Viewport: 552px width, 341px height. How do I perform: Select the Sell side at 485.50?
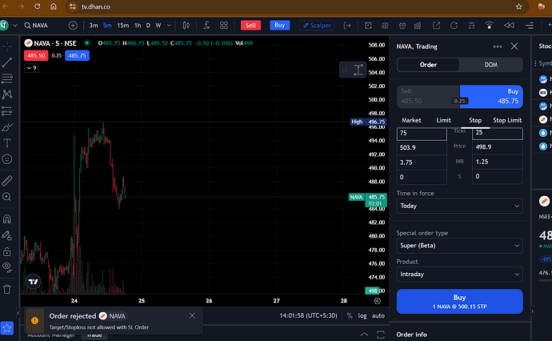(428, 97)
